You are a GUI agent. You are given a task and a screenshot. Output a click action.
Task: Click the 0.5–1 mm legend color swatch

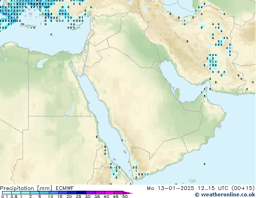click(16, 193)
